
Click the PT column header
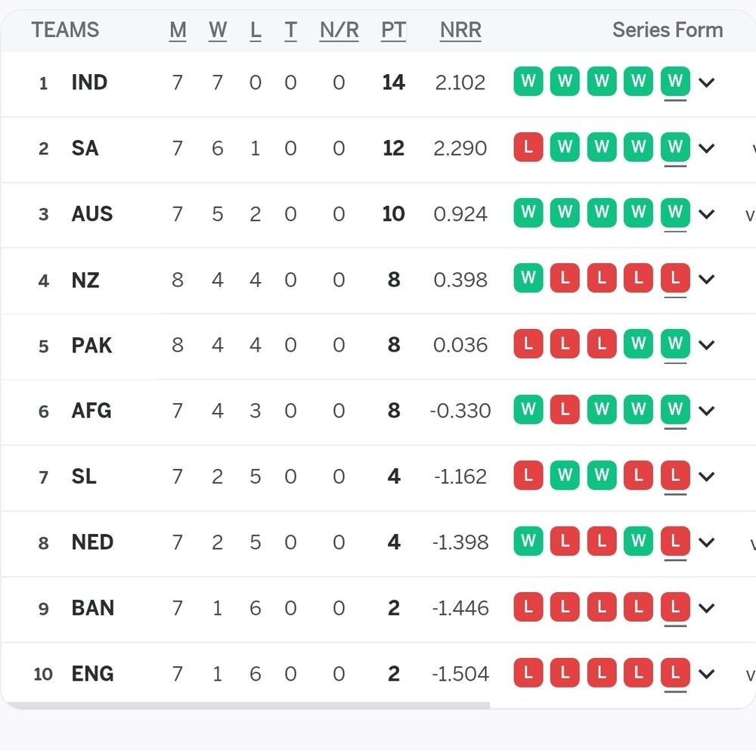[x=393, y=30]
